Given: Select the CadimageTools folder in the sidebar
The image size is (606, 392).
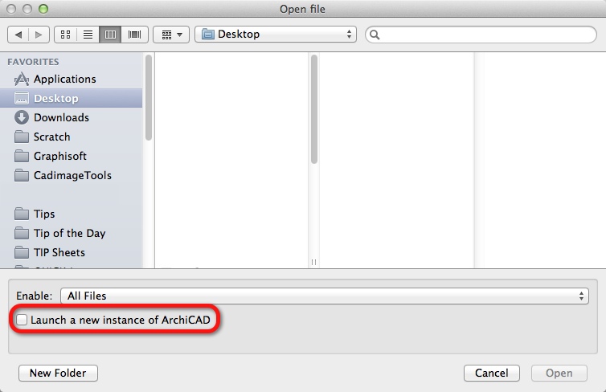Looking at the screenshot, I should (71, 175).
